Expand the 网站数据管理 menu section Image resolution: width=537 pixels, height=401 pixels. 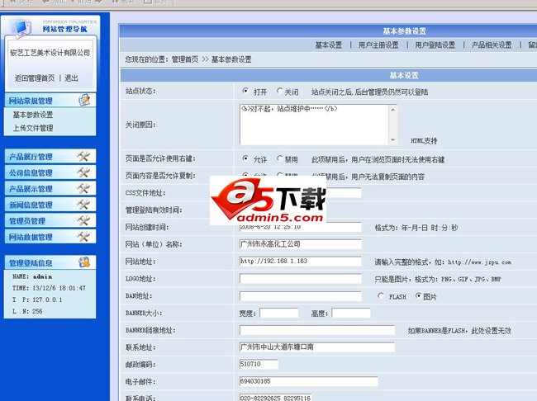click(x=50, y=237)
